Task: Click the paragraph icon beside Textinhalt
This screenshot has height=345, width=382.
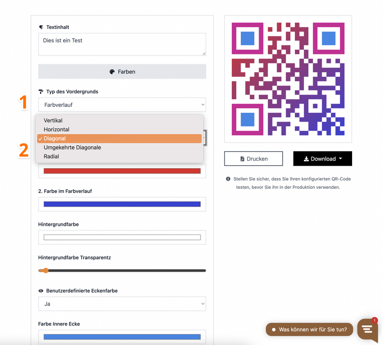Action: pos(41,27)
